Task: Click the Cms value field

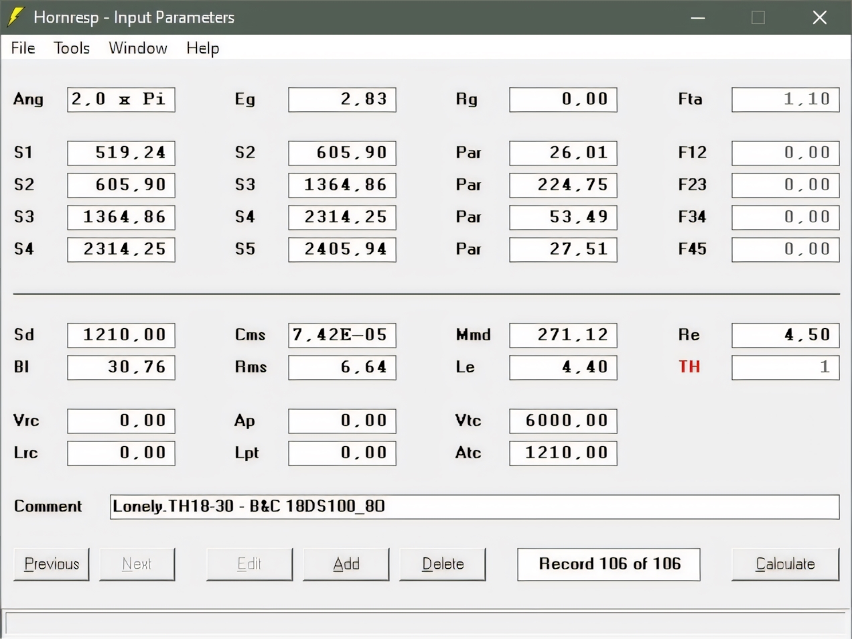Action: pyautogui.click(x=342, y=335)
